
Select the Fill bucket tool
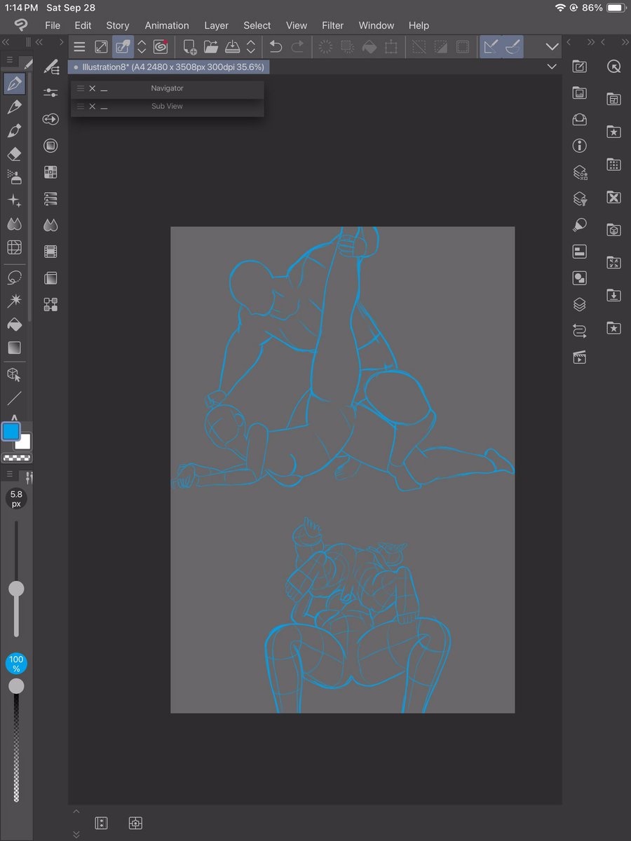[x=14, y=324]
